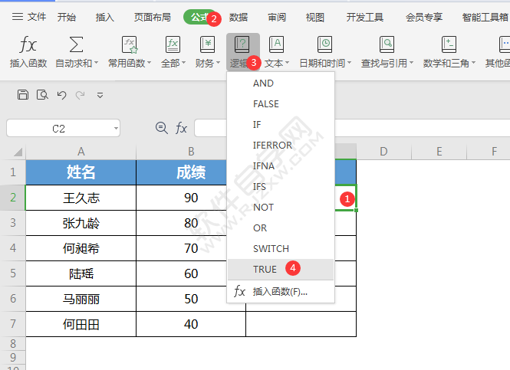Expand the 日期和时间 dropdown arrow
Viewport: 510px width, 370px height.
349,63
